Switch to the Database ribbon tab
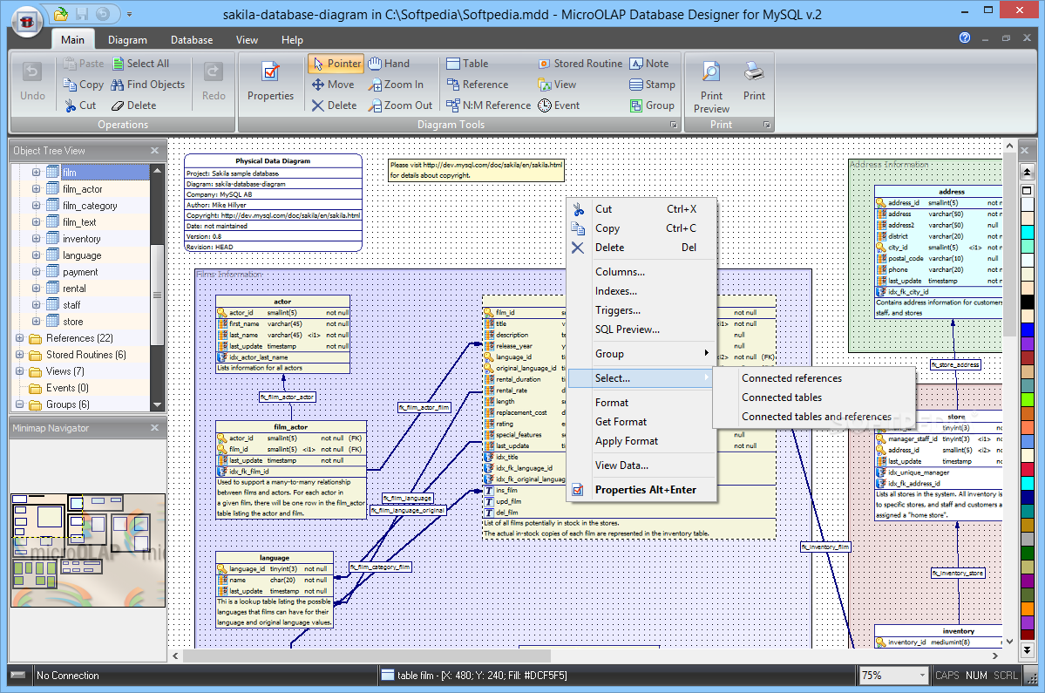 192,40
